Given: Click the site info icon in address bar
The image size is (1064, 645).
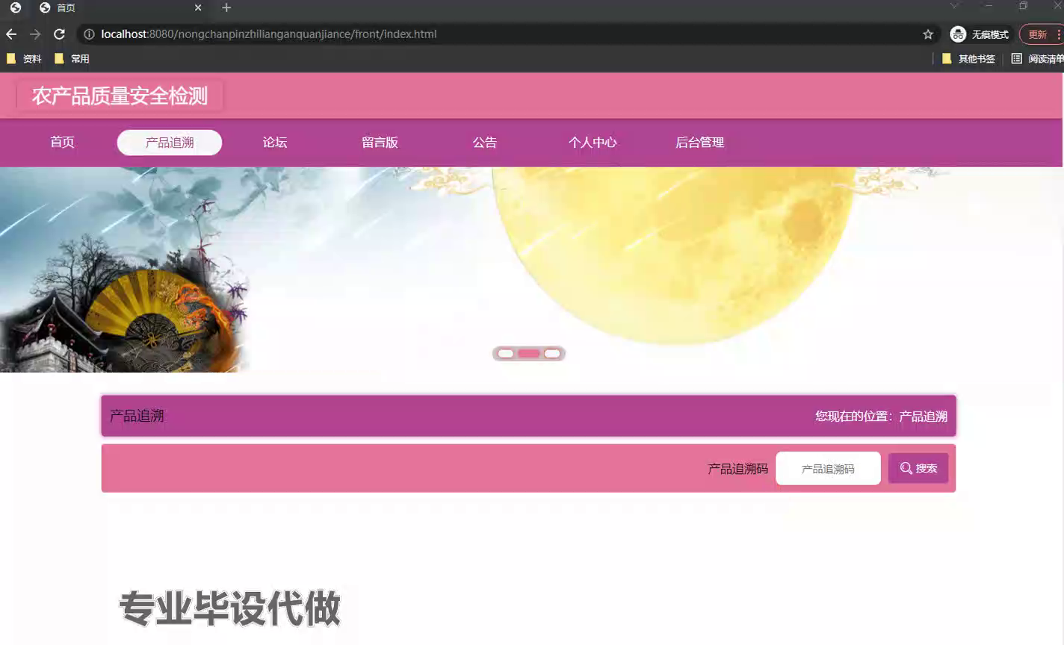Looking at the screenshot, I should tap(89, 34).
